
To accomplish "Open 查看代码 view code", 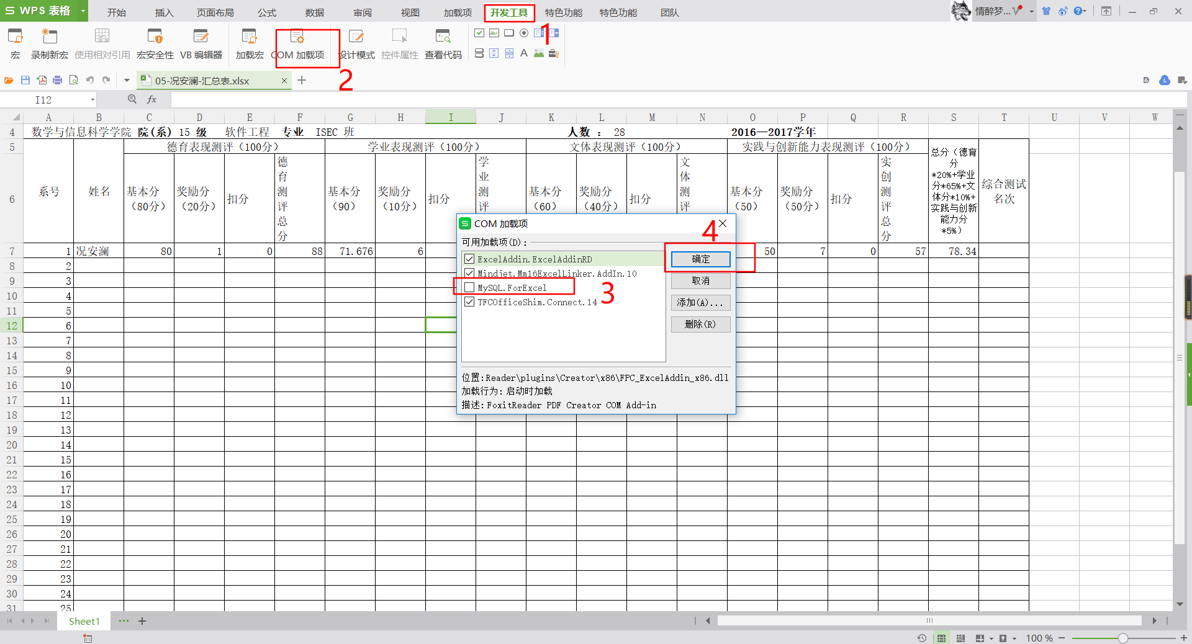I will [443, 43].
